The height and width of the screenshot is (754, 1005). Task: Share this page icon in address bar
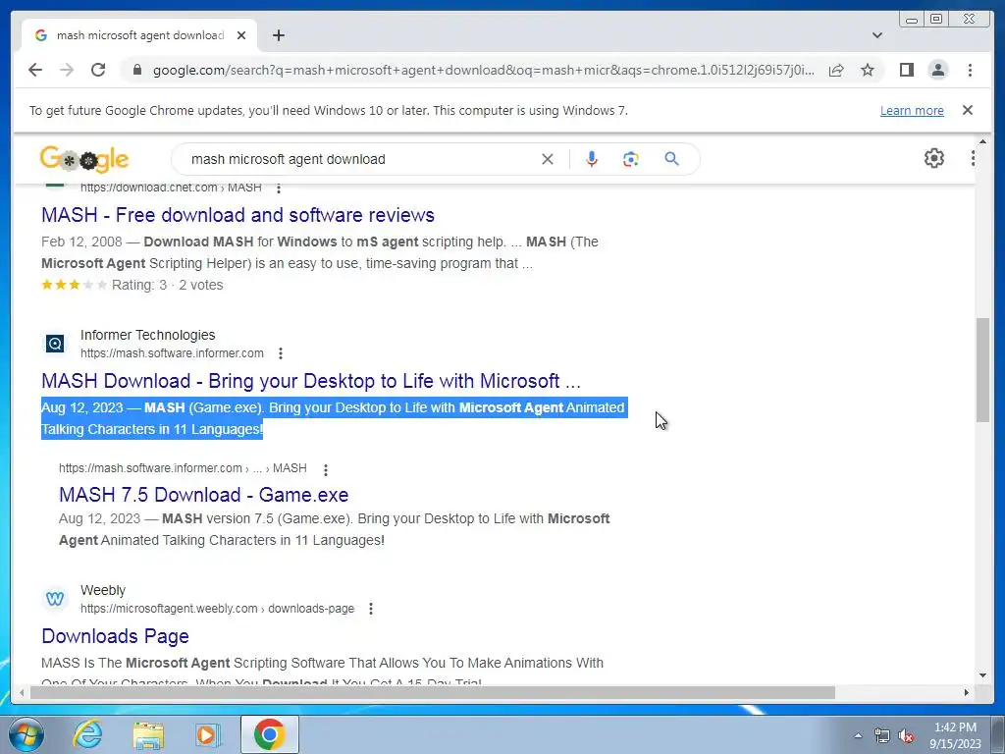836,70
